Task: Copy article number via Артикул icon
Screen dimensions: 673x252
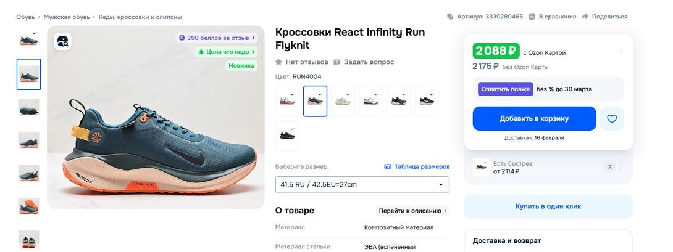Action: tap(451, 17)
